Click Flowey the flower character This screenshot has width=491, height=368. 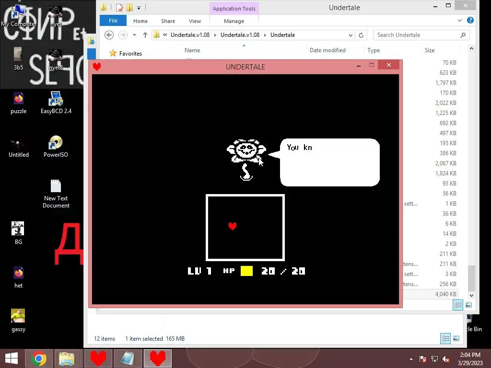246,160
